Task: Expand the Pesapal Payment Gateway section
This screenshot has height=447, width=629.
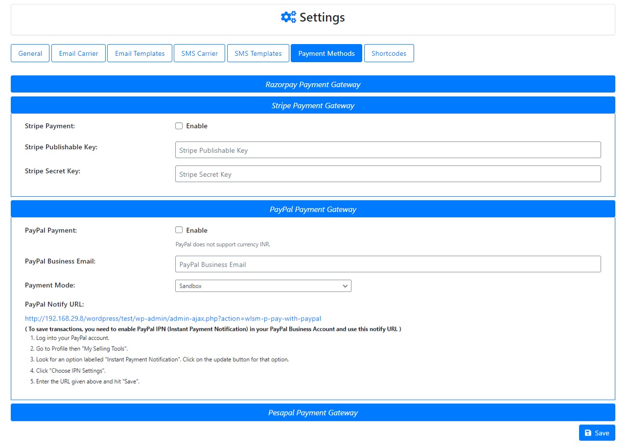Action: (313, 412)
